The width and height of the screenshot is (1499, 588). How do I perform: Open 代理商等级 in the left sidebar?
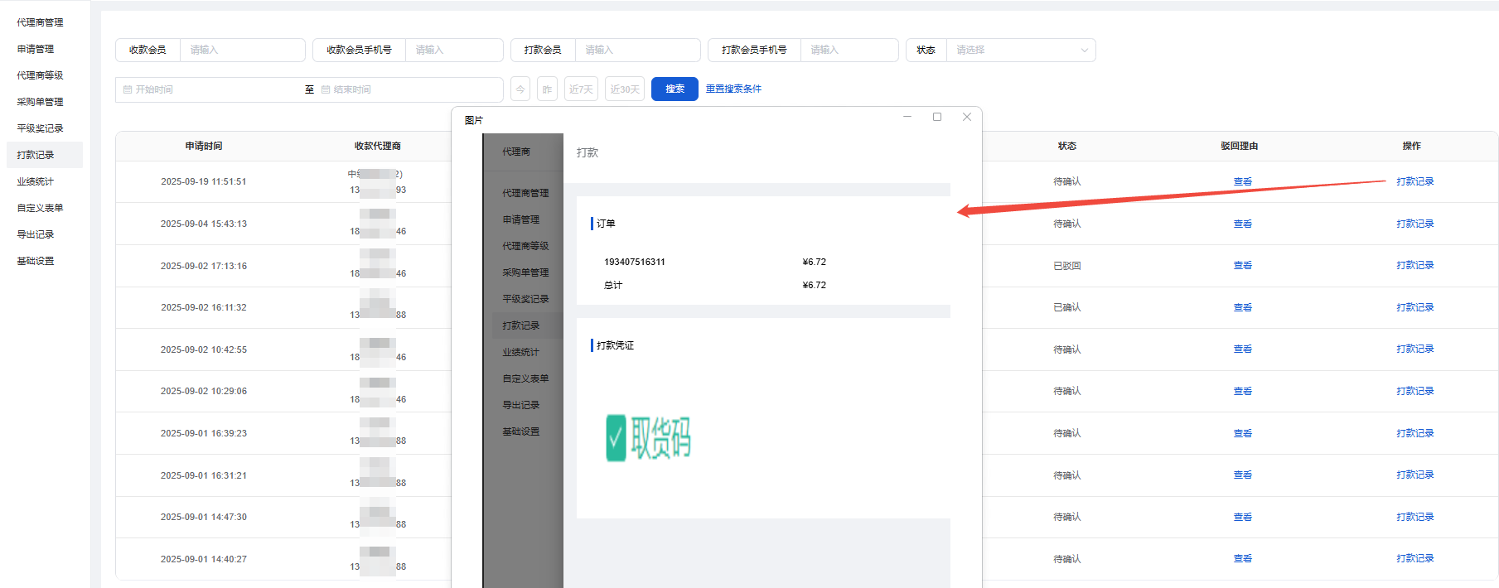40,75
